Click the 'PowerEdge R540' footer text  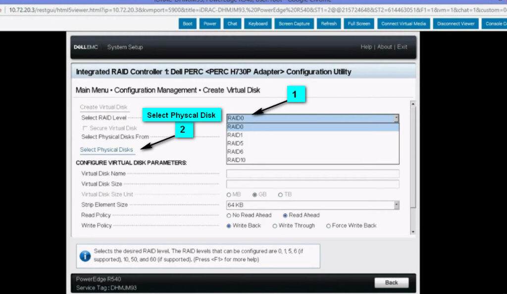[99, 279]
